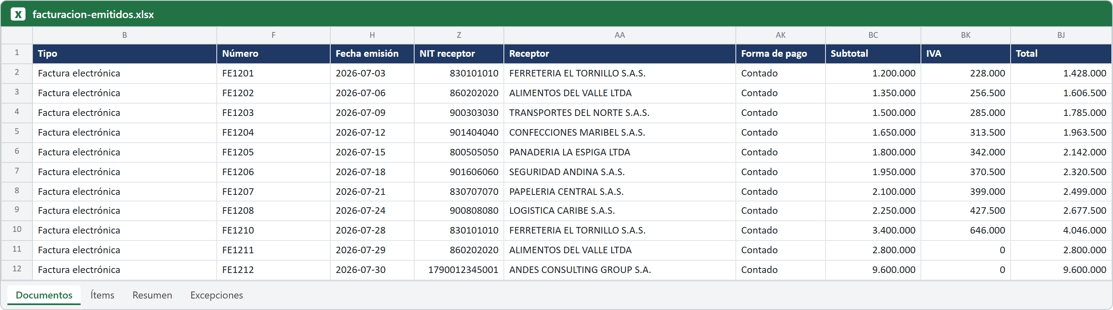Select cell with invoice number FE1205
This screenshot has height=310, width=1113.
point(274,153)
